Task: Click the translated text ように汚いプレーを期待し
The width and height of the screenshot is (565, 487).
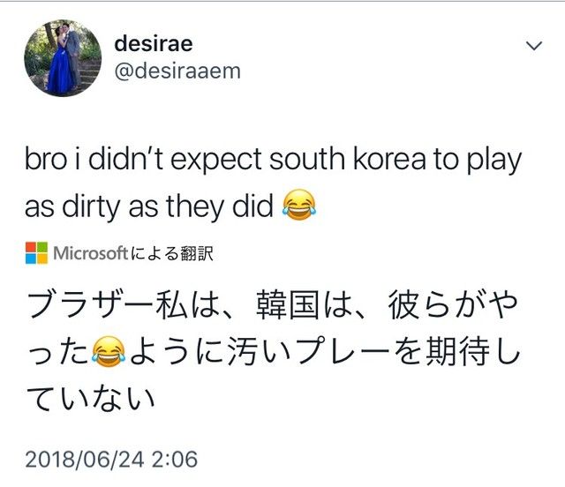Action: pyautogui.click(x=325, y=351)
